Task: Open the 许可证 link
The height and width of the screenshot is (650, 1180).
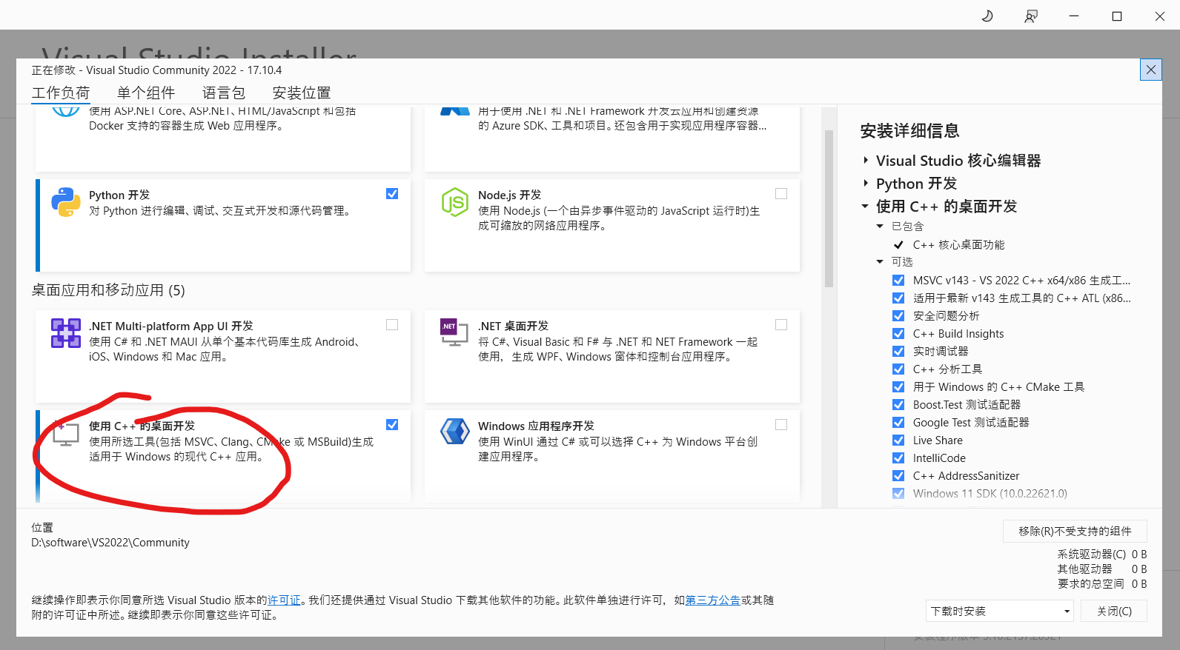Action: click(x=284, y=600)
